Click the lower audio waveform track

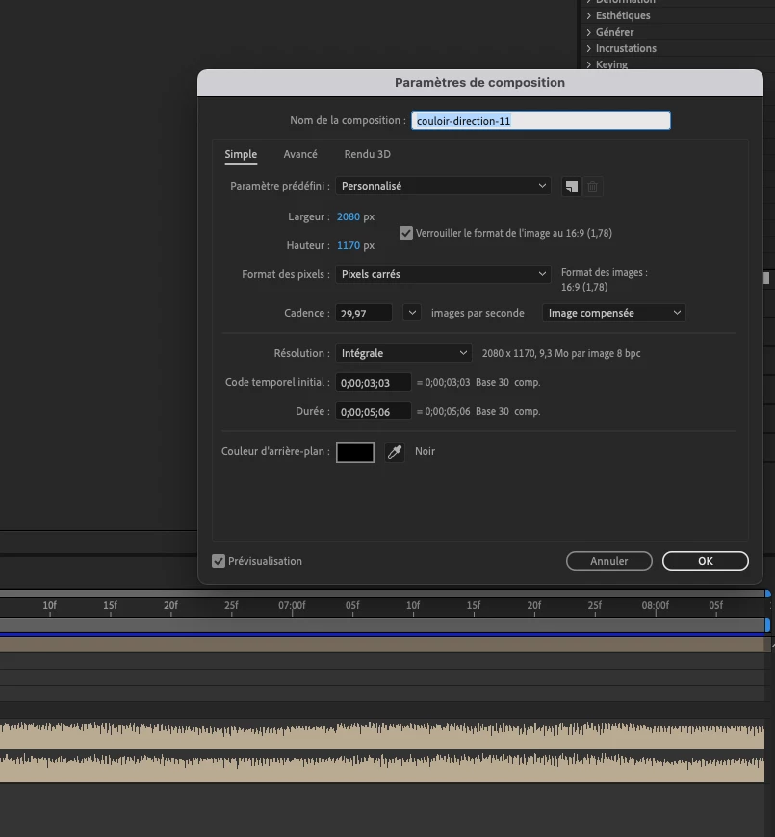click(x=382, y=768)
